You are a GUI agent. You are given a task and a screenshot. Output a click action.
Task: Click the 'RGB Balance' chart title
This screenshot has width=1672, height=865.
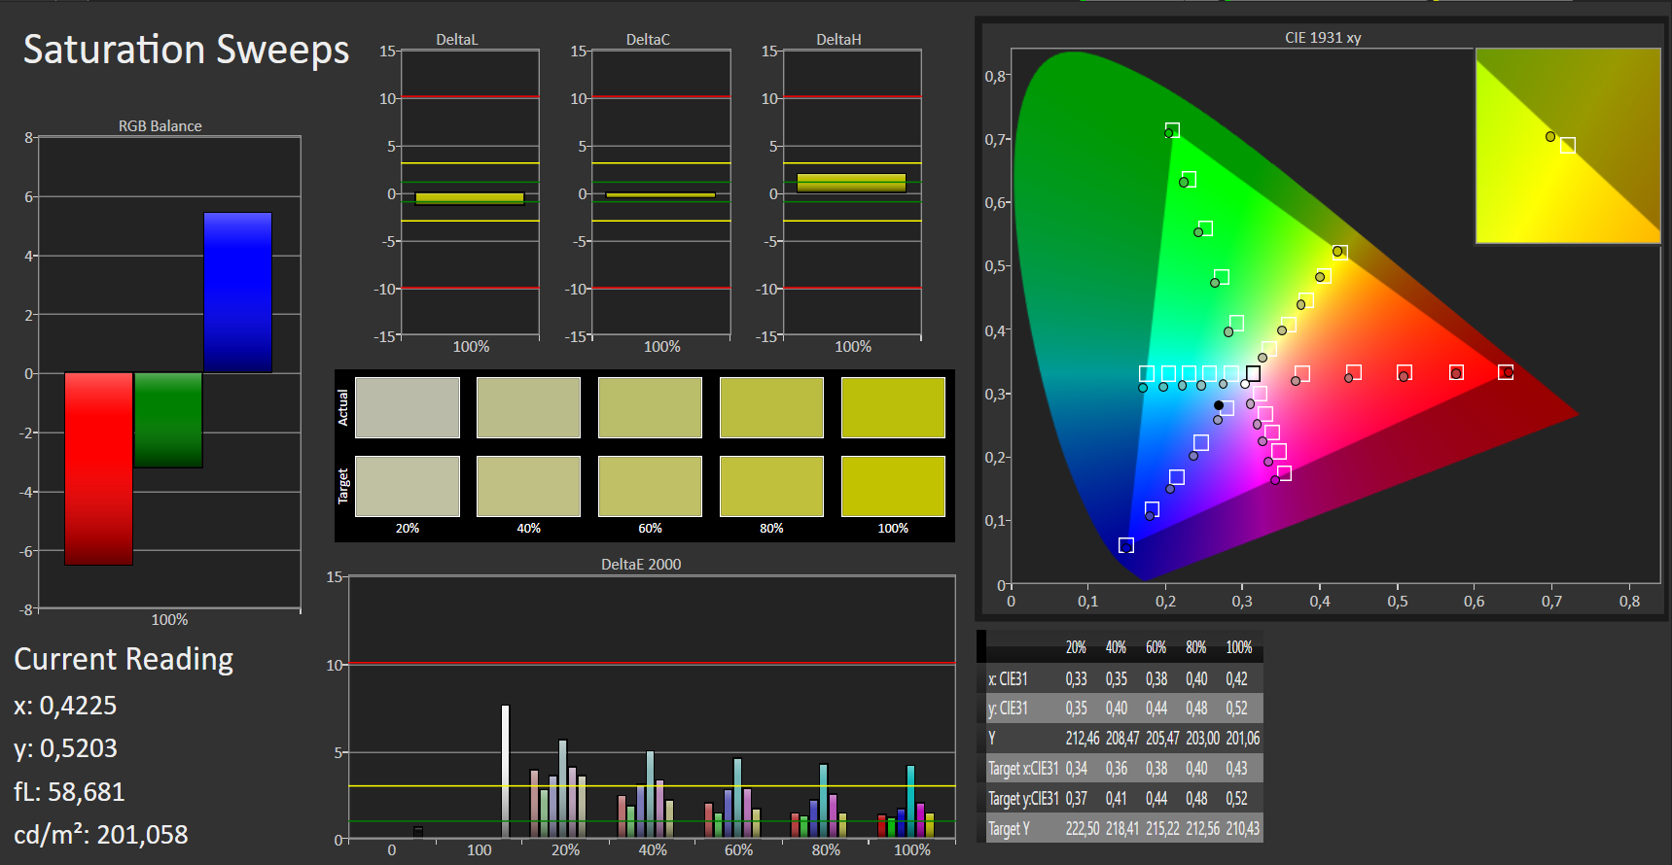pos(160,126)
